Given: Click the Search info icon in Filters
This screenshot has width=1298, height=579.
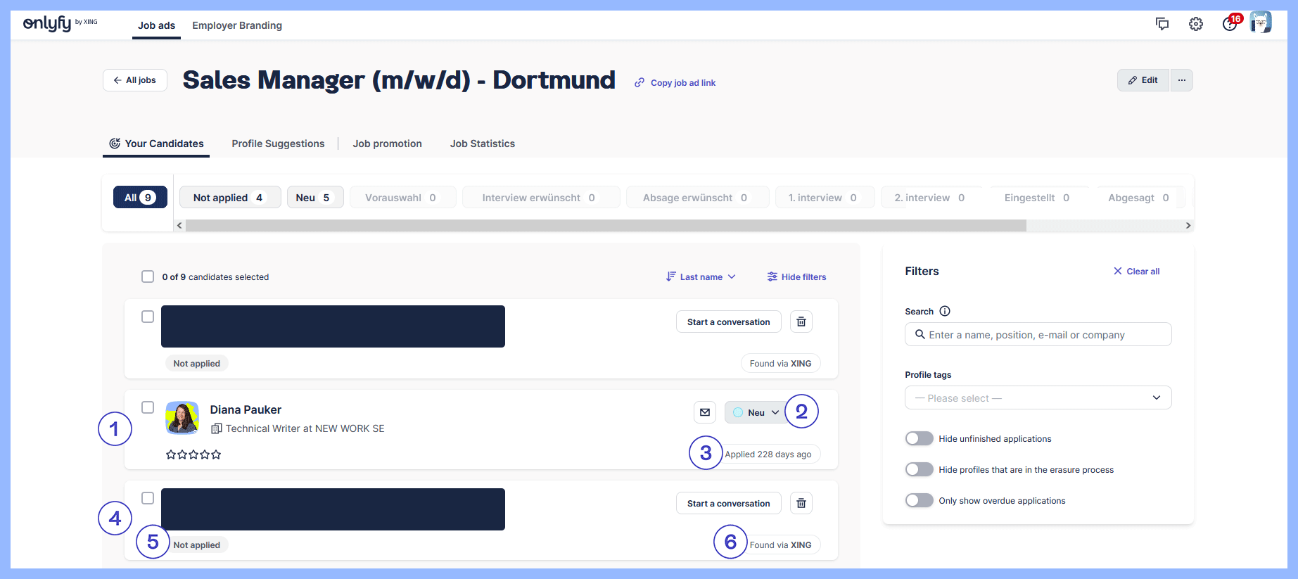Looking at the screenshot, I should click(945, 311).
